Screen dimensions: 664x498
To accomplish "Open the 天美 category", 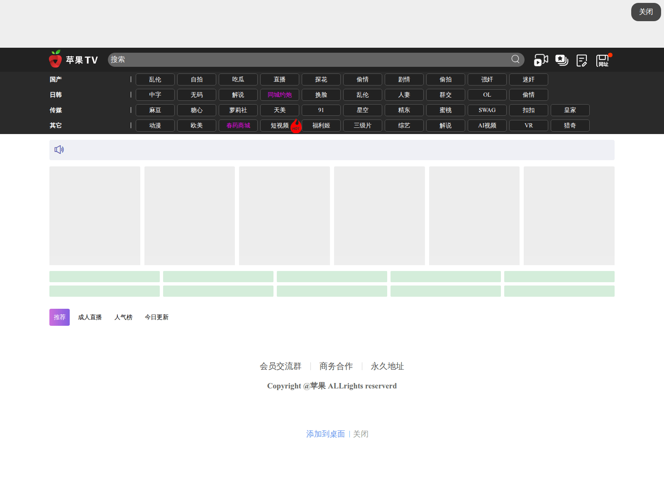I will pyautogui.click(x=280, y=110).
